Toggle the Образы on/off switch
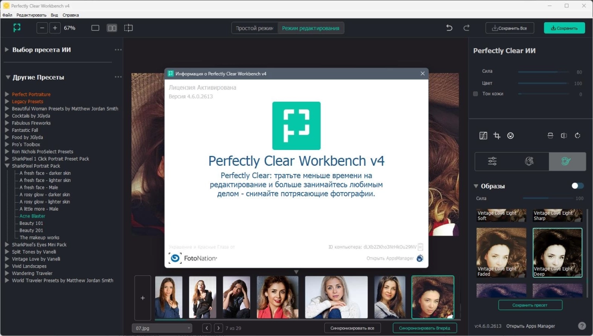 click(x=577, y=186)
